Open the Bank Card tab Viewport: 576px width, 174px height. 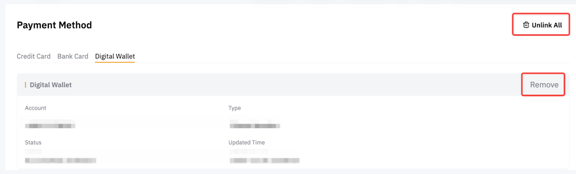(73, 56)
